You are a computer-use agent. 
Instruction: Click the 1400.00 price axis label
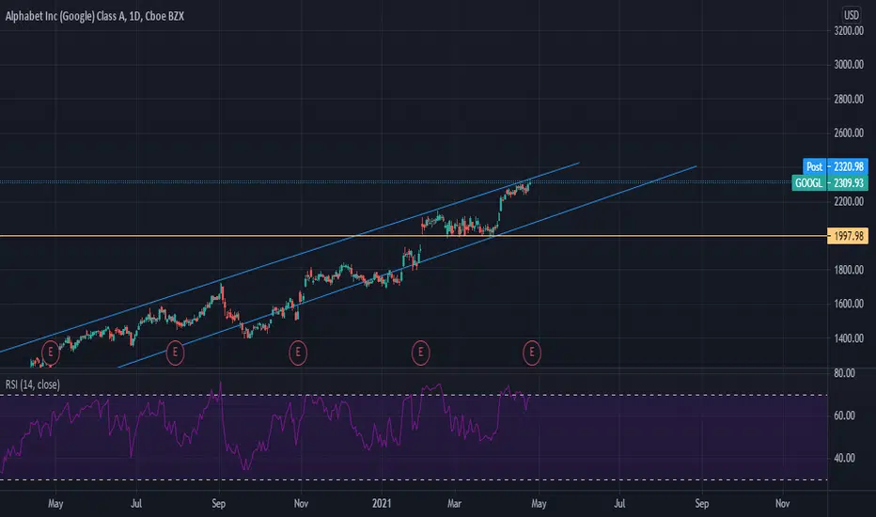tap(848, 338)
